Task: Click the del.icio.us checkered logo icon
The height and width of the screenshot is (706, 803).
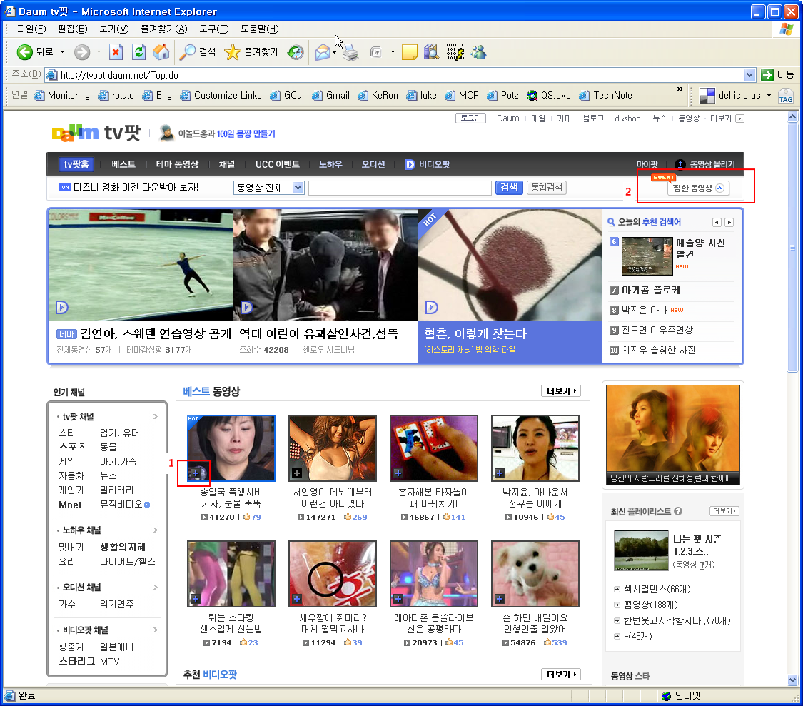Action: coord(707,95)
